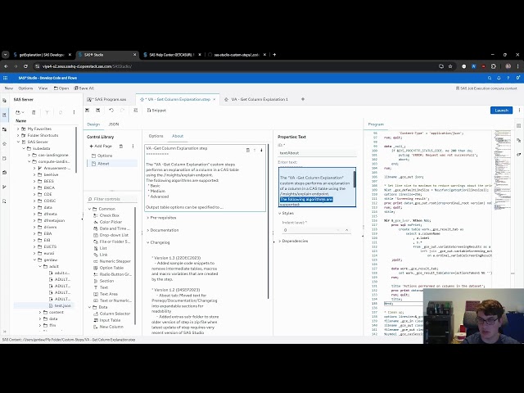Open the top icon in left sidebar
524x393 pixels.
click(4, 100)
